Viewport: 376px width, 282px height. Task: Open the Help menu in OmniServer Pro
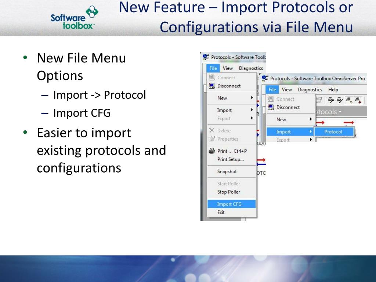(x=333, y=90)
